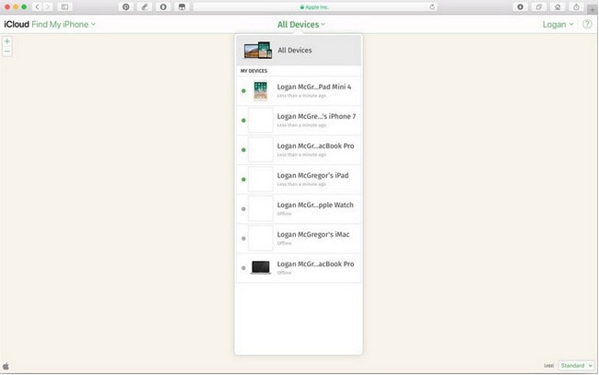599x375 pixels.
Task: Open the tab overview toolbar icon
Action: [x=539, y=6]
